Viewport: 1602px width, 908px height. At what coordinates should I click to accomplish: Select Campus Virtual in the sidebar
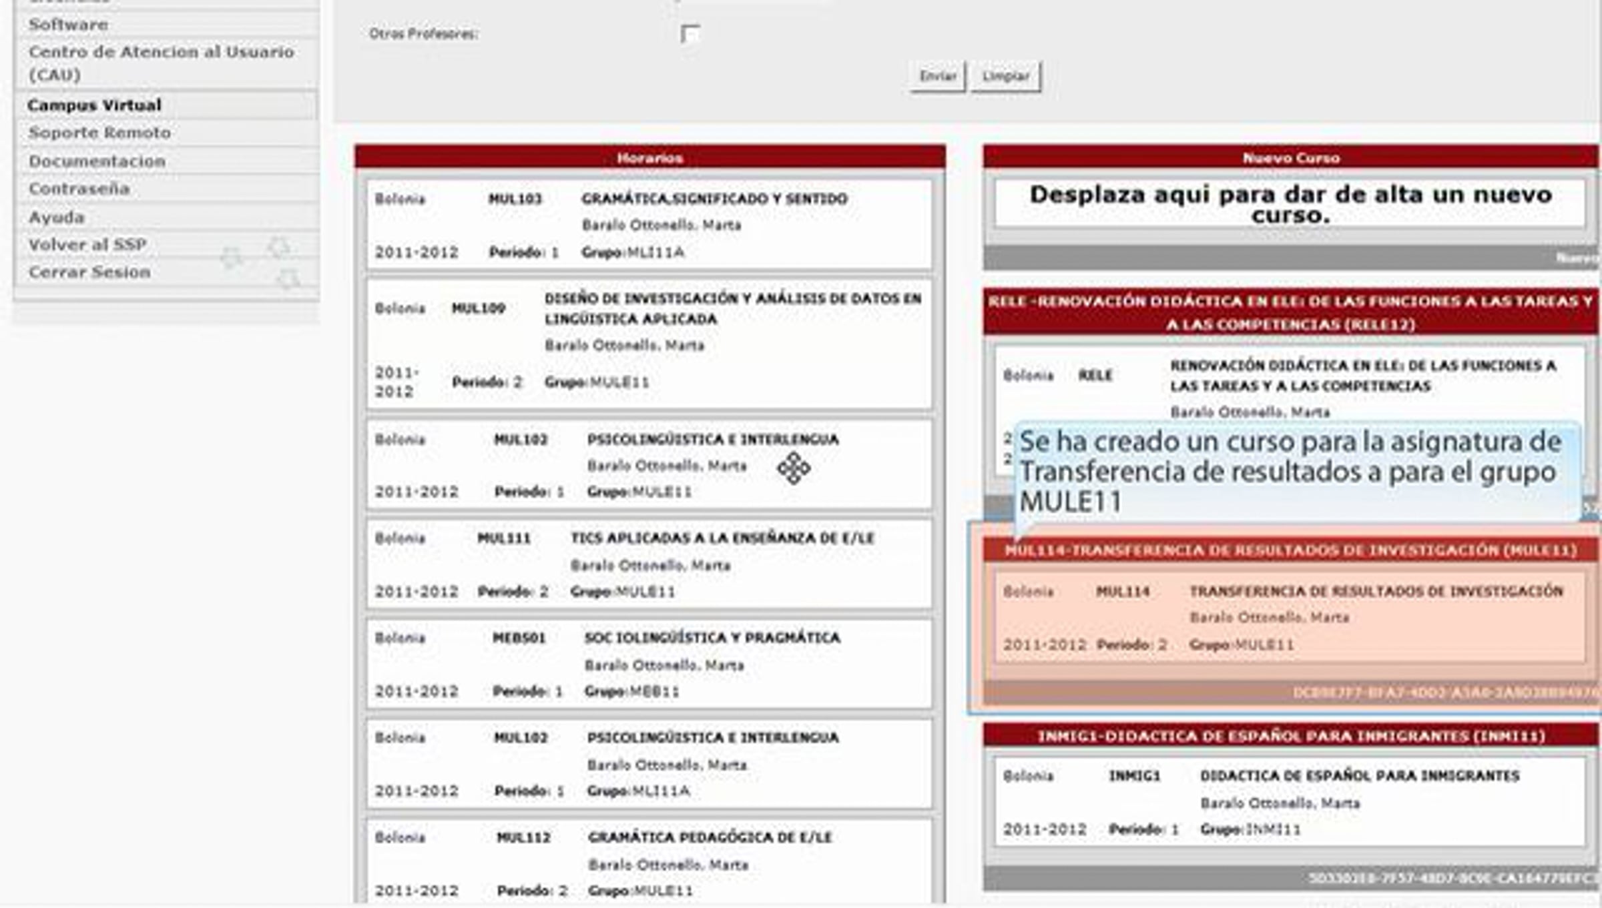click(166, 105)
